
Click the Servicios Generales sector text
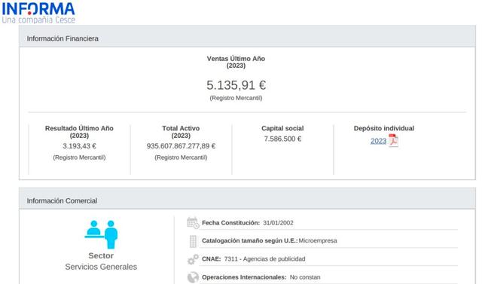click(x=101, y=267)
